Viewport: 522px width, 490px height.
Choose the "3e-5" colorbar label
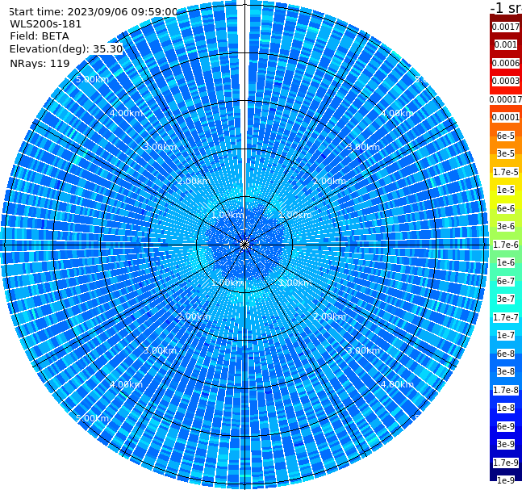[x=506, y=153]
